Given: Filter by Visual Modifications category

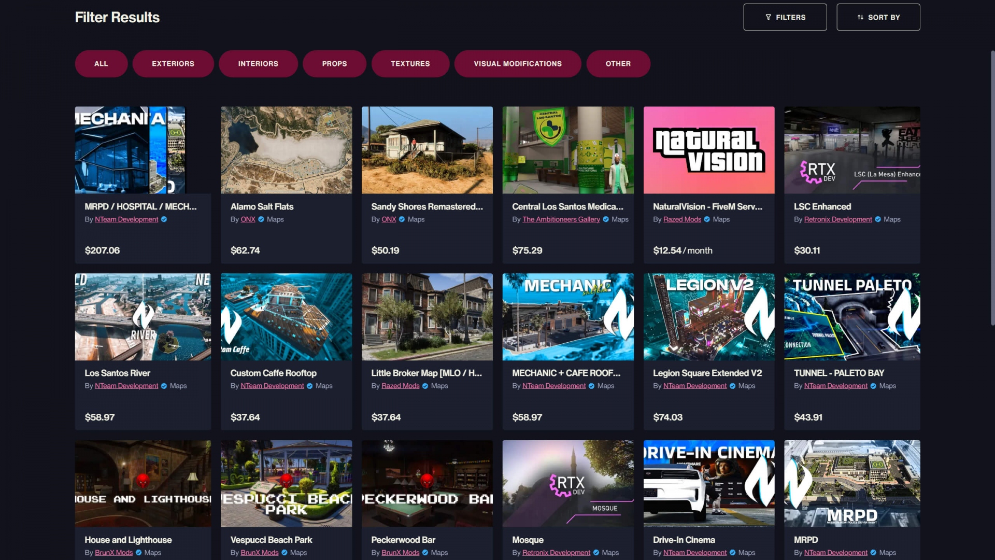Looking at the screenshot, I should click(x=517, y=64).
